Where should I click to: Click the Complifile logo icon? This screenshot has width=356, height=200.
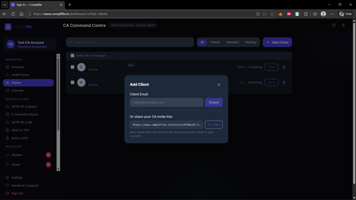(8, 27)
